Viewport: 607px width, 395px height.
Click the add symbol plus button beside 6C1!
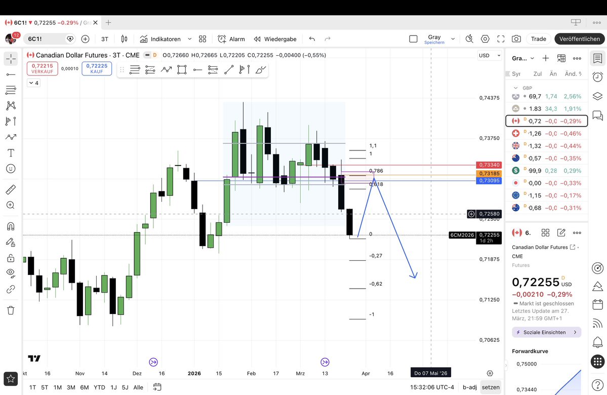click(85, 38)
